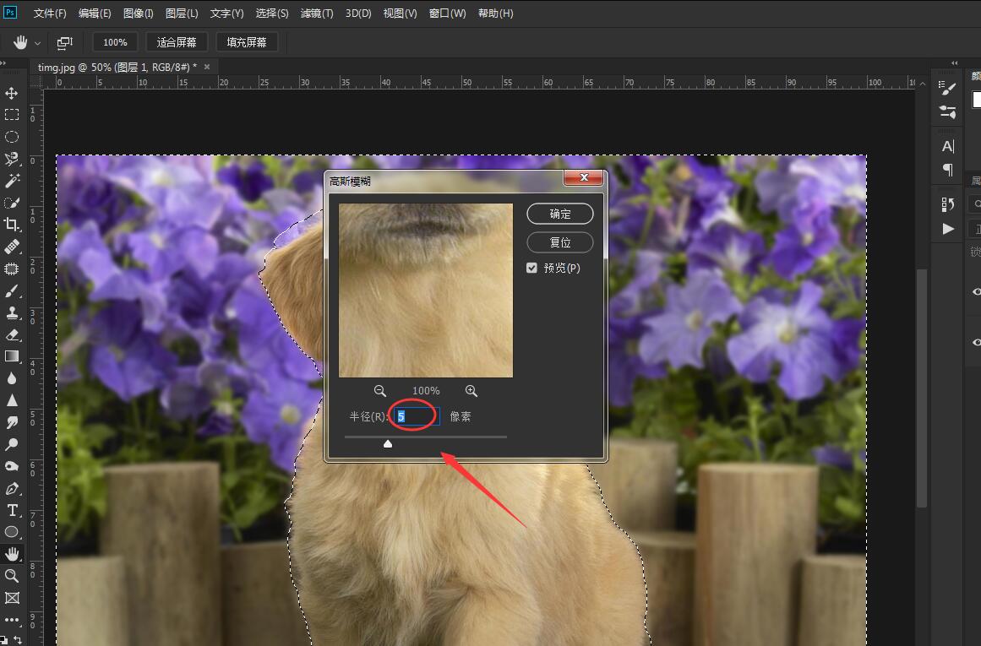Viewport: 981px width, 646px height.
Task: Close the timg.jpg document tab
Action: point(207,67)
